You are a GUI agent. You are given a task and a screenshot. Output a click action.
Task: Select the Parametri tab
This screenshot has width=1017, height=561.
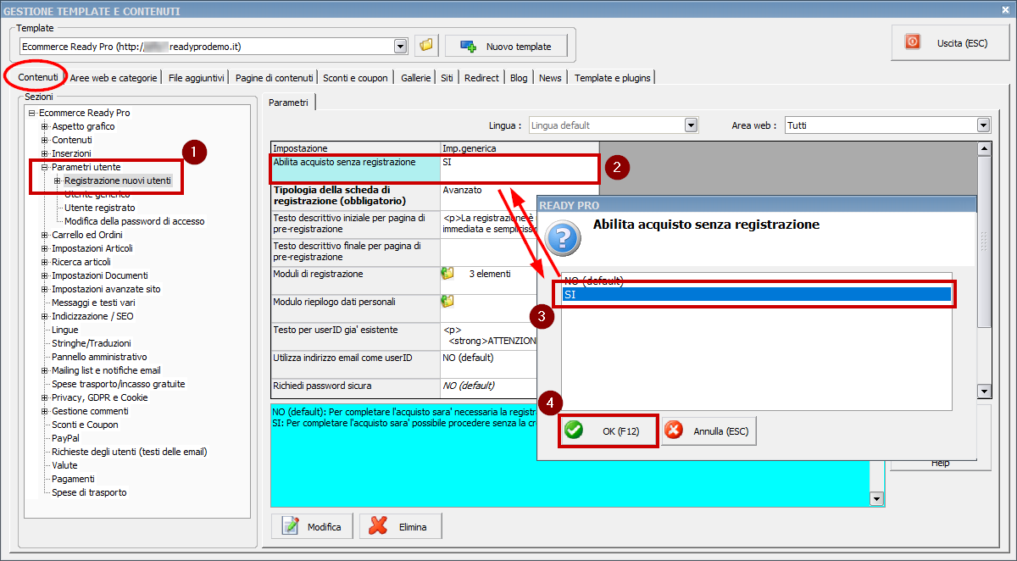[288, 103]
